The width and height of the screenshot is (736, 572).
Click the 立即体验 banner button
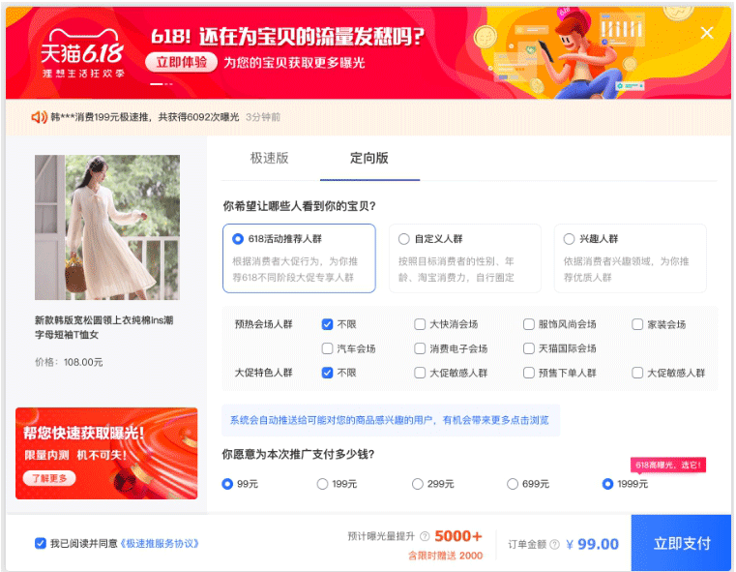(181, 62)
